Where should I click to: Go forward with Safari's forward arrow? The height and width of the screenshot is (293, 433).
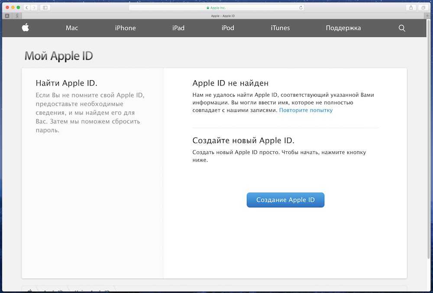pos(34,8)
